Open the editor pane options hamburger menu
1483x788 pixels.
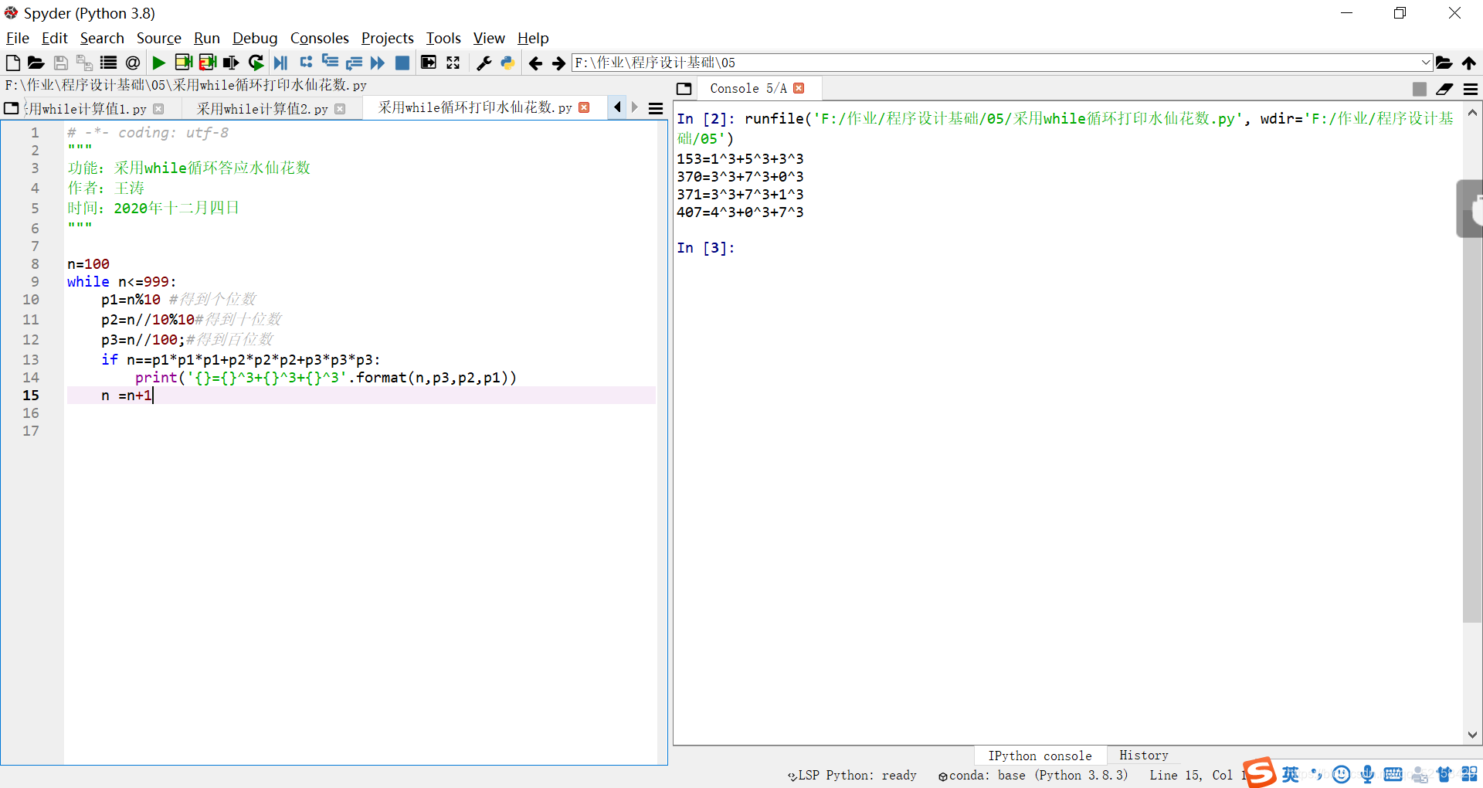656,109
